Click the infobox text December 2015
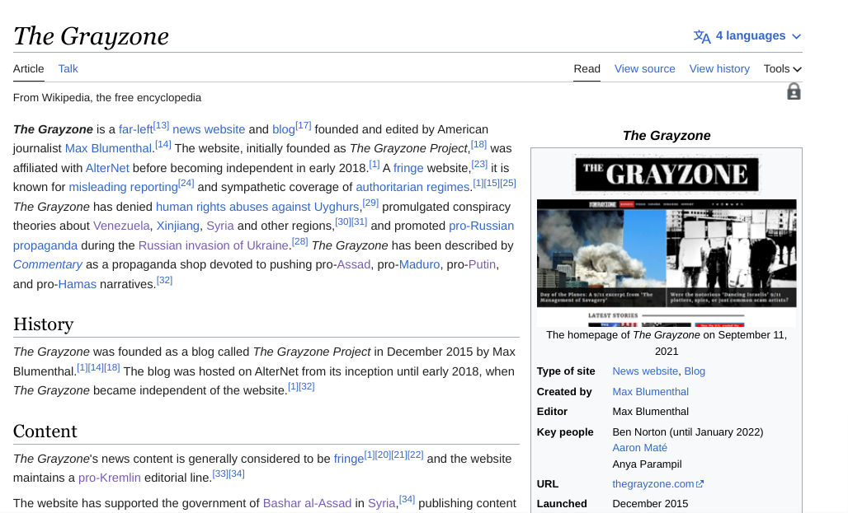Screen dimensions: 848x513 pos(650,504)
